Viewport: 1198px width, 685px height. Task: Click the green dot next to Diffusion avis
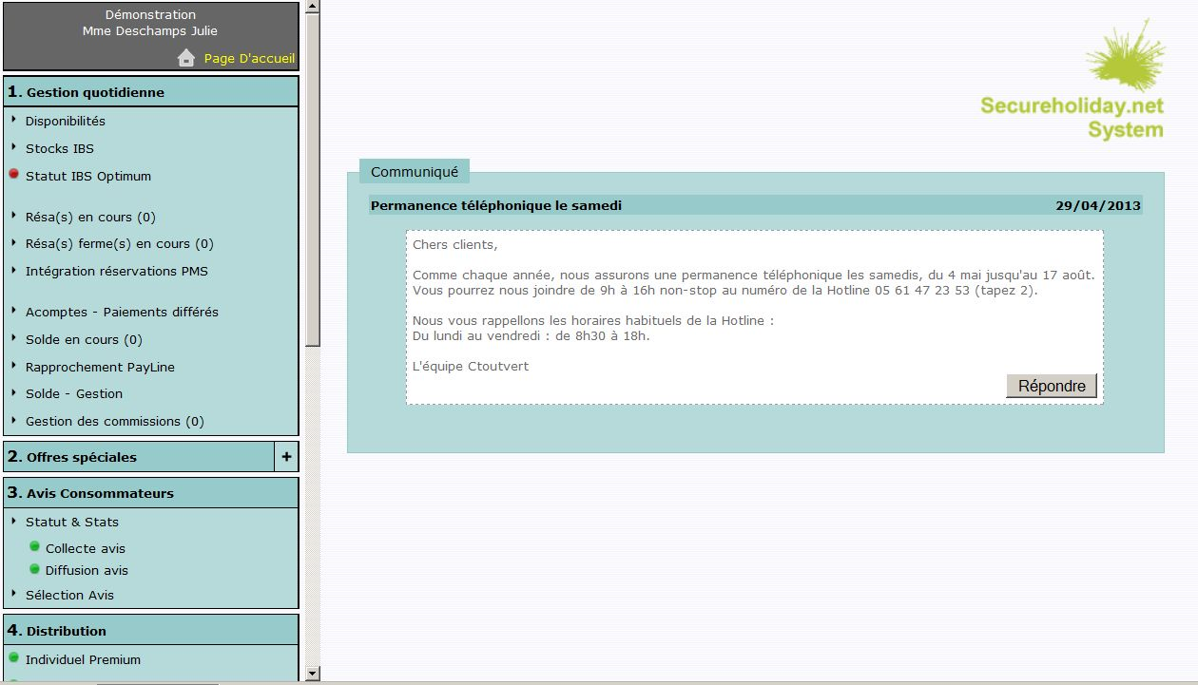35,569
